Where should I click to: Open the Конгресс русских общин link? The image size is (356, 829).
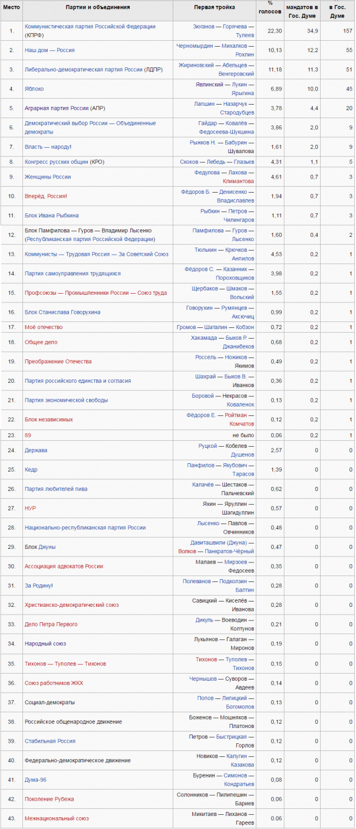click(x=57, y=162)
